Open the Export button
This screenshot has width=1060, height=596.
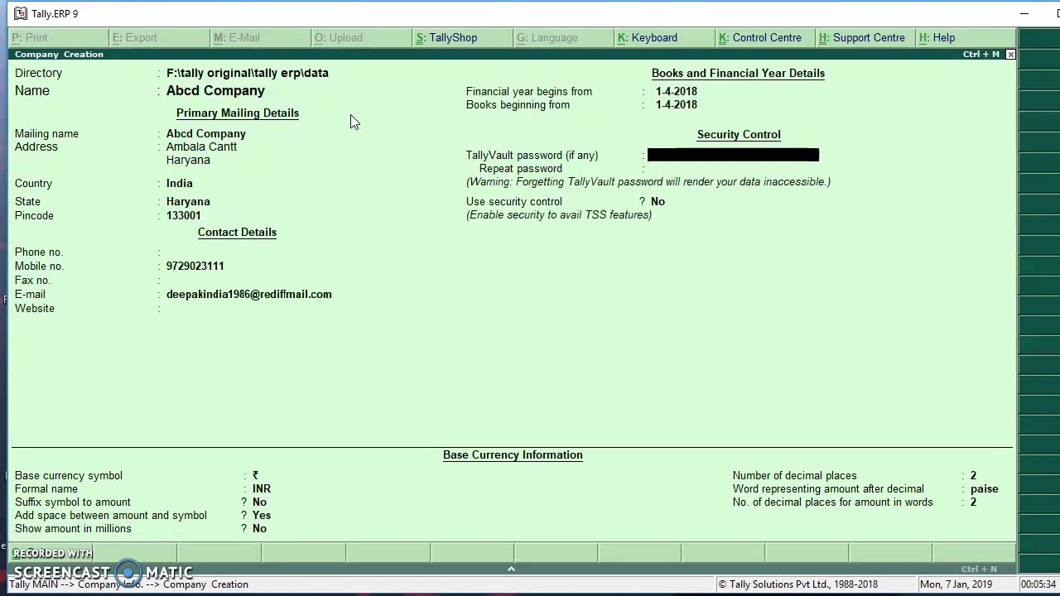160,38
